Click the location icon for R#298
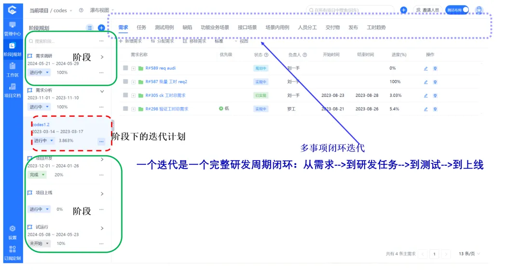 pos(435,109)
